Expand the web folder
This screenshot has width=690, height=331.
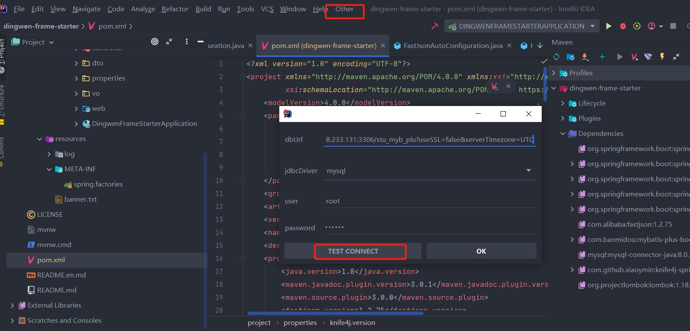coord(77,109)
